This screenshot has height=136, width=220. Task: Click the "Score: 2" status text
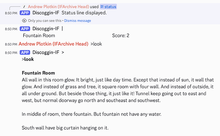pos(121,36)
